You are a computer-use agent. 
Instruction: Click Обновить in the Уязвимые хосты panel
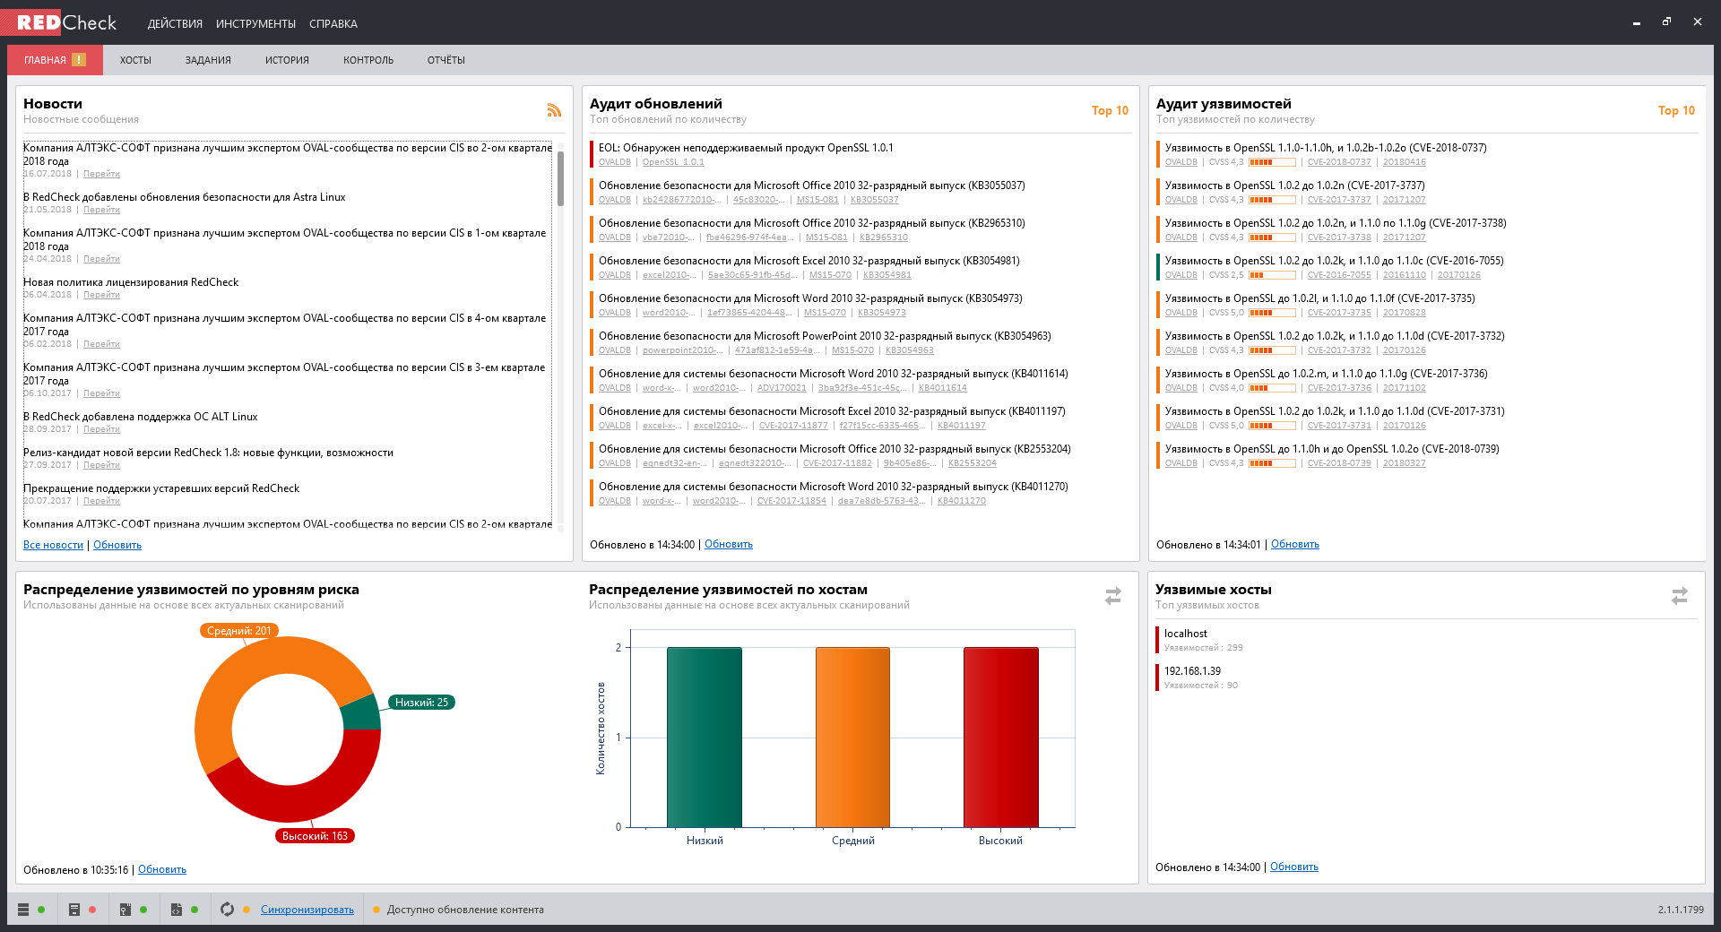pyautogui.click(x=1294, y=867)
